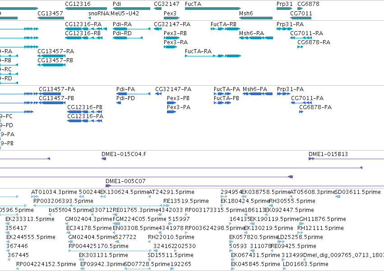Select the CG6878-PA protein label

[x=315, y=107]
